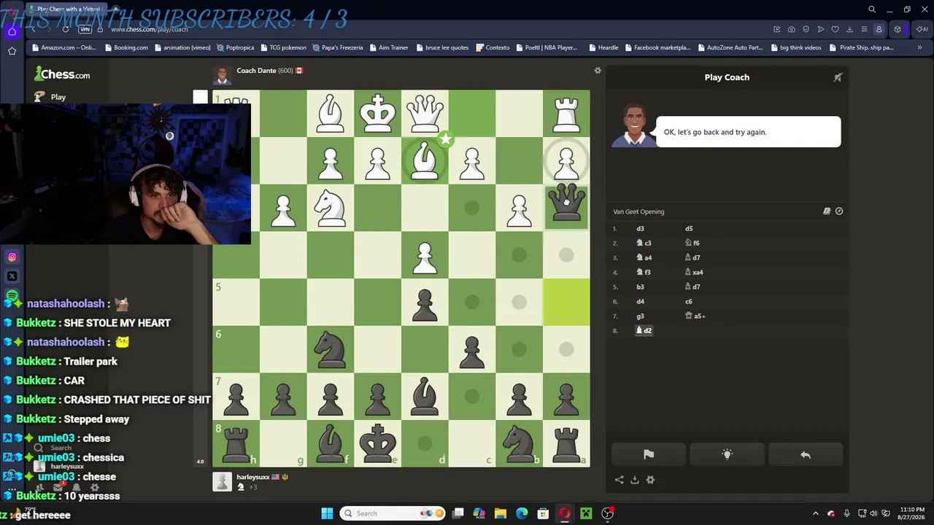This screenshot has height=525, width=934.
Task: Open Instagram from the browser sidebar
Action: pos(12,257)
